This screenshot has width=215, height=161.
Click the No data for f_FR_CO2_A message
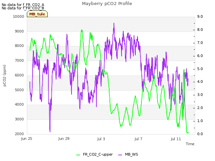(23, 5)
